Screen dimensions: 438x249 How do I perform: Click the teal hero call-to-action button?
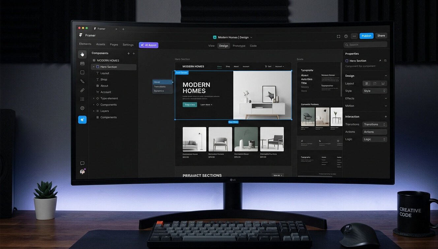(190, 105)
